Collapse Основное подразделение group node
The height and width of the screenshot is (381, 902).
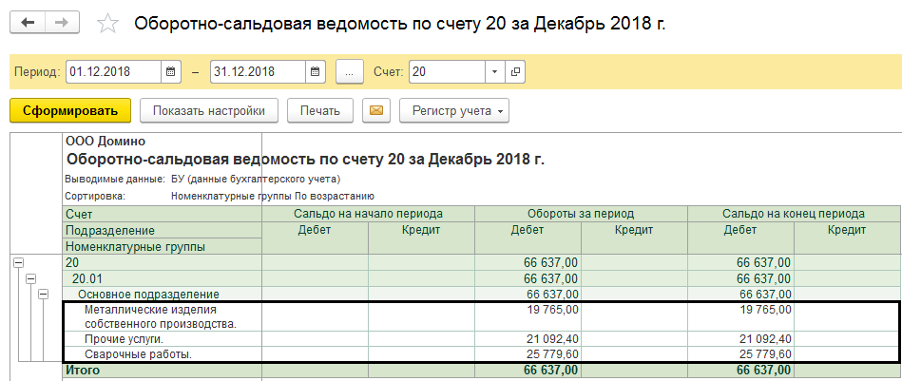coord(43,295)
